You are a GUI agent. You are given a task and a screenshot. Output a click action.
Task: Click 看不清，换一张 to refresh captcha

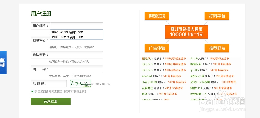pos(101,84)
